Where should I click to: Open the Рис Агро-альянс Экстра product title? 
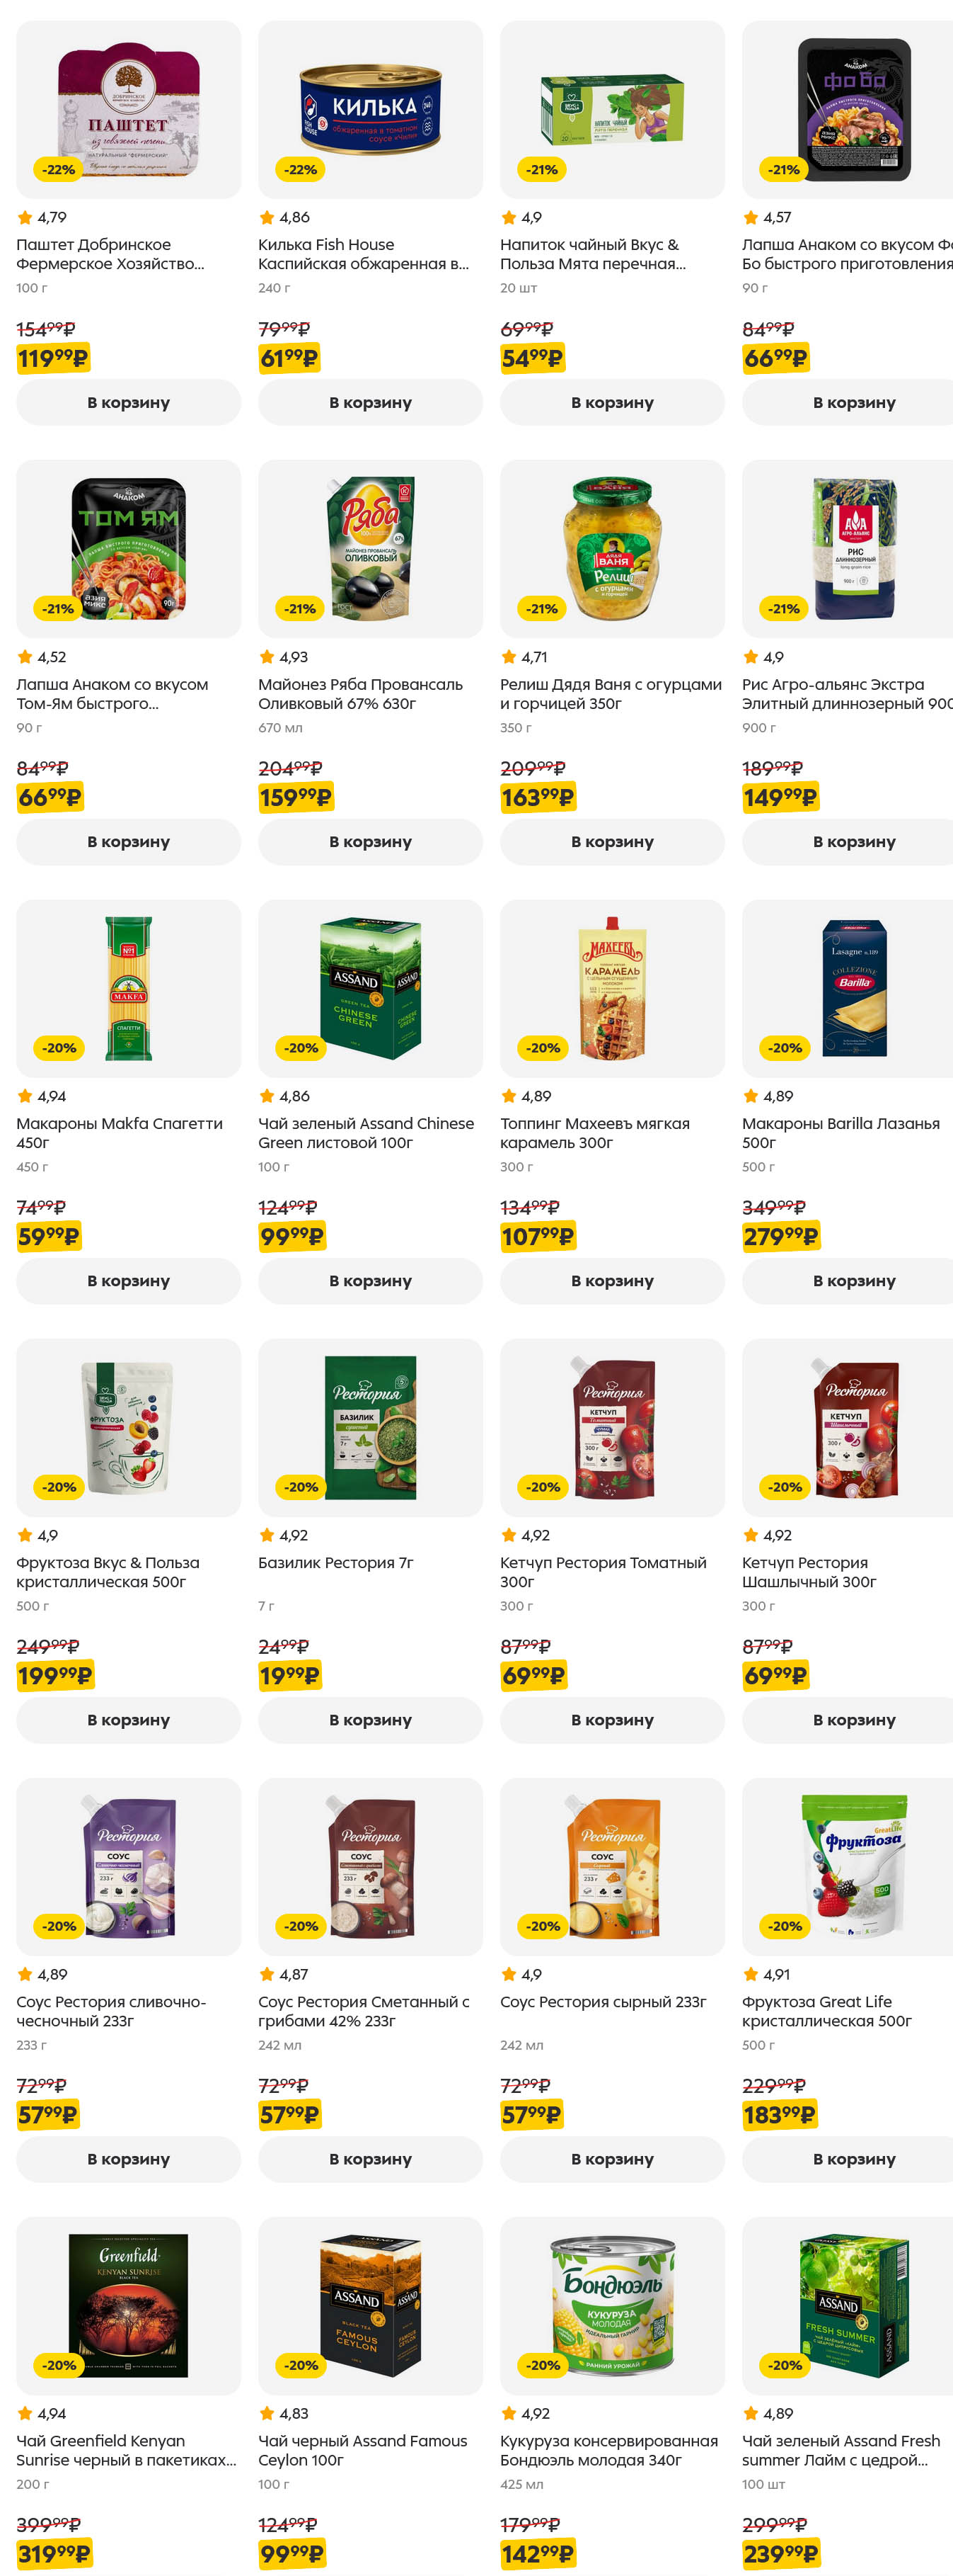coord(846,694)
